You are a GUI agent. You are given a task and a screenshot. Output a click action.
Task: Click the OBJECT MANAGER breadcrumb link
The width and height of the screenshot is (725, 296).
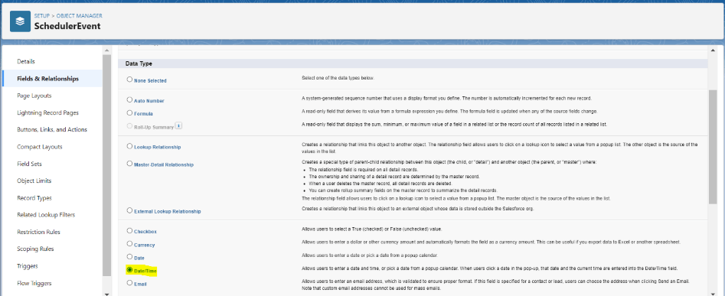point(79,16)
